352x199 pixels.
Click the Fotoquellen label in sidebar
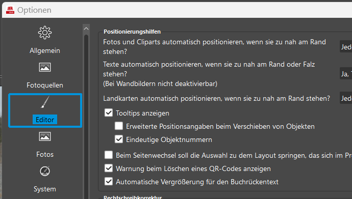click(45, 86)
